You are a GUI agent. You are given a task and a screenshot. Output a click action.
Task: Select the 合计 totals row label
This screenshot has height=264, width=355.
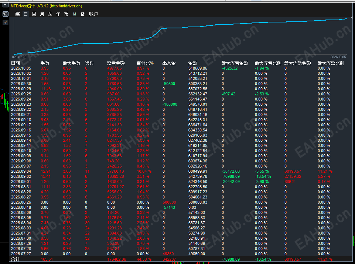[16, 260]
